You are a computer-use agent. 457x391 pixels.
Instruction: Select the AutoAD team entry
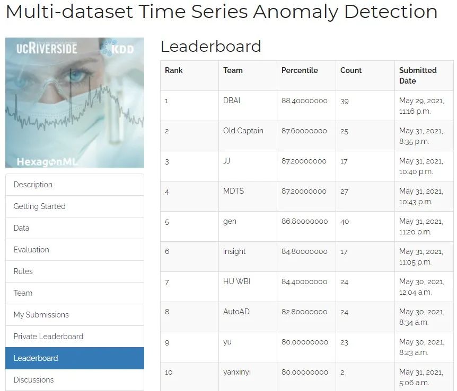236,312
